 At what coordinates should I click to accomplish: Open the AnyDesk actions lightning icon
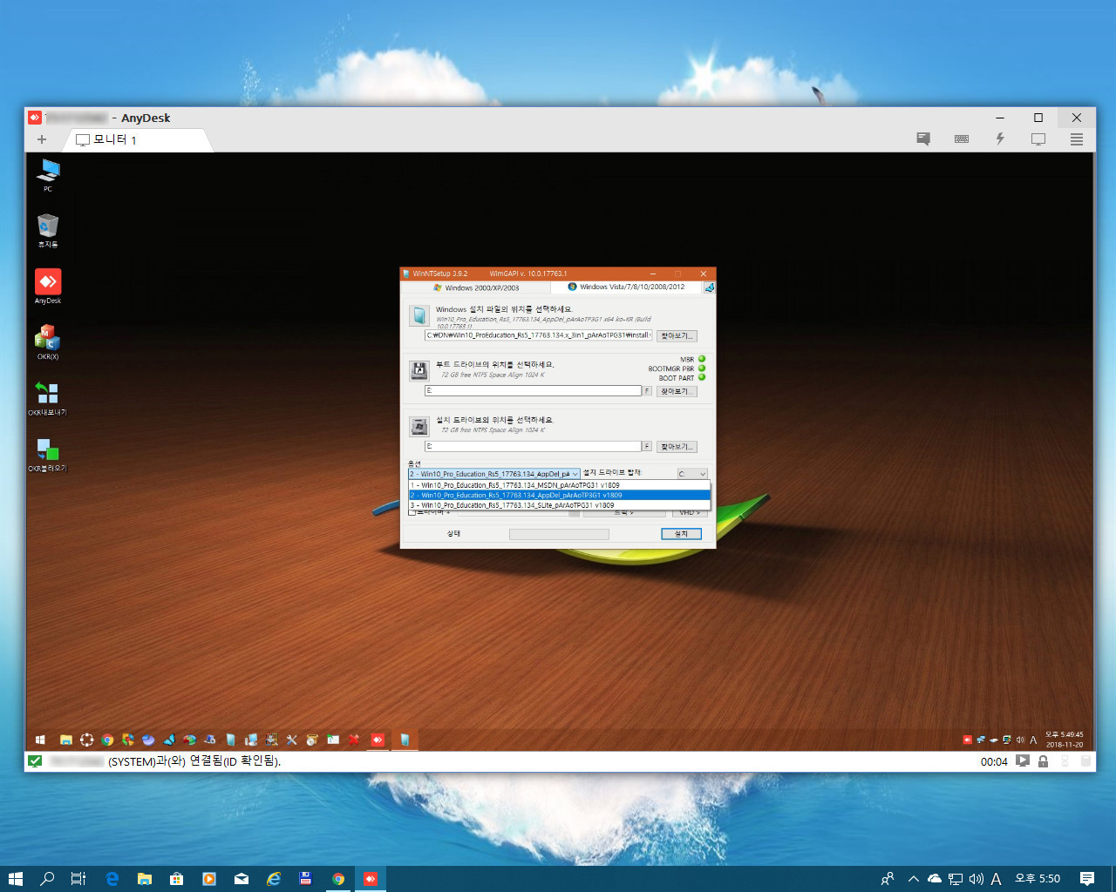click(x=1000, y=139)
